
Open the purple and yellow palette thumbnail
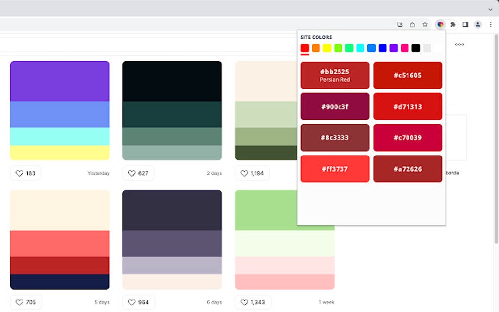[x=59, y=110]
